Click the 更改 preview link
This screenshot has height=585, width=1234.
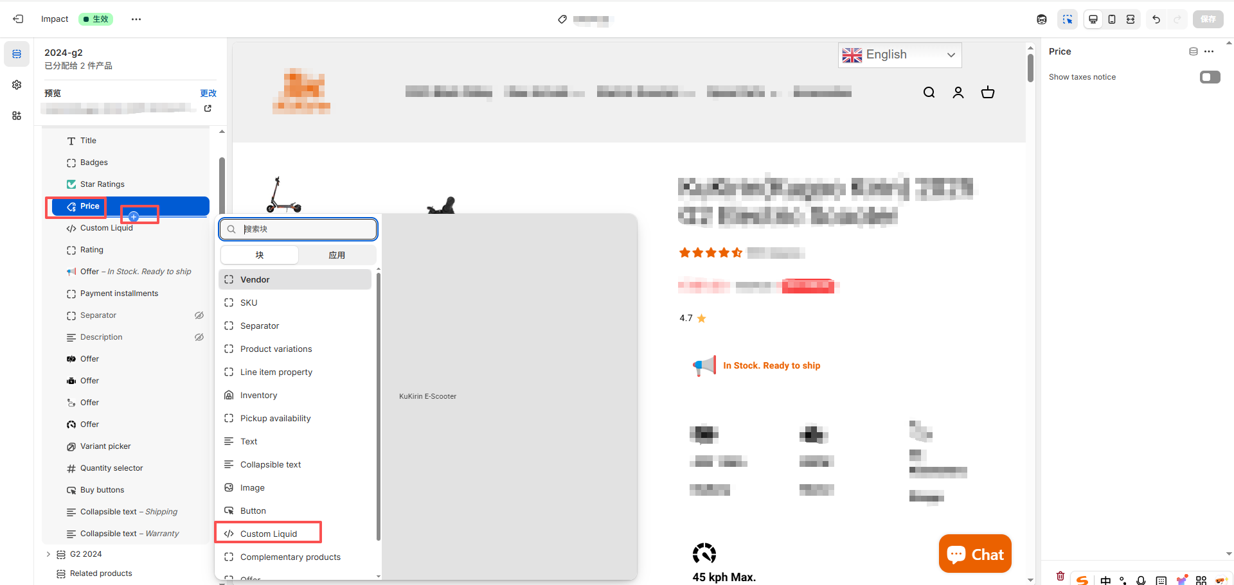pos(208,93)
